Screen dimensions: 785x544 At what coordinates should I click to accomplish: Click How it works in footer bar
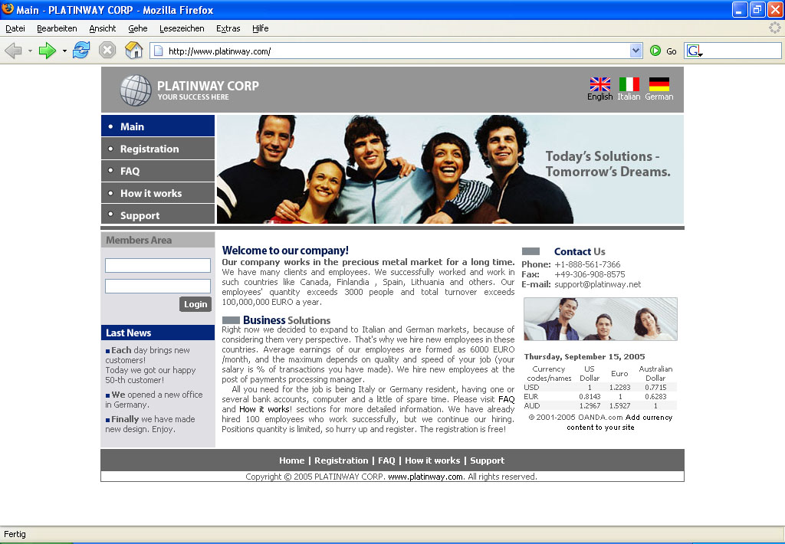point(432,460)
